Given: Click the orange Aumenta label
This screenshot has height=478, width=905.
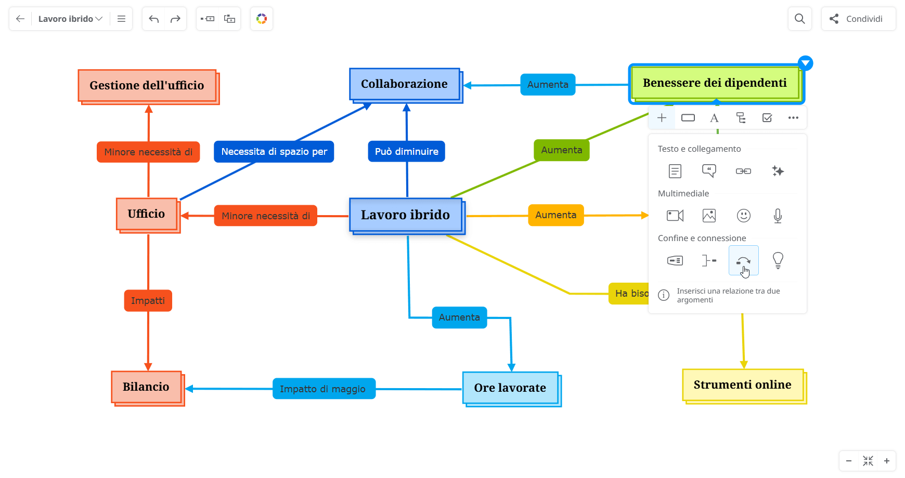Looking at the screenshot, I should (x=556, y=215).
